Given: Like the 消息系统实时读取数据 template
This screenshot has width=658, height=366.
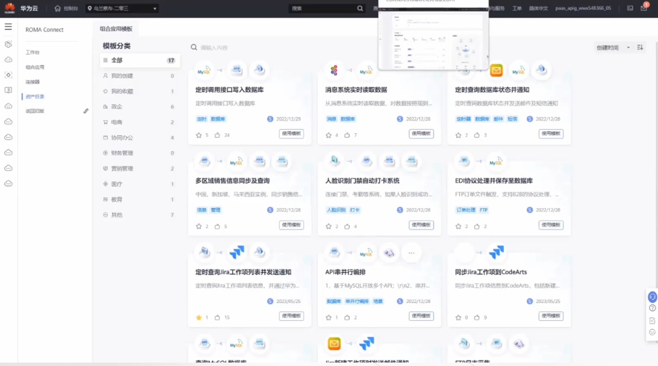Looking at the screenshot, I should click(x=347, y=135).
